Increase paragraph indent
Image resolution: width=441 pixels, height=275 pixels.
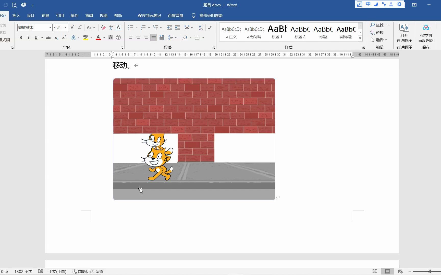[177, 28]
